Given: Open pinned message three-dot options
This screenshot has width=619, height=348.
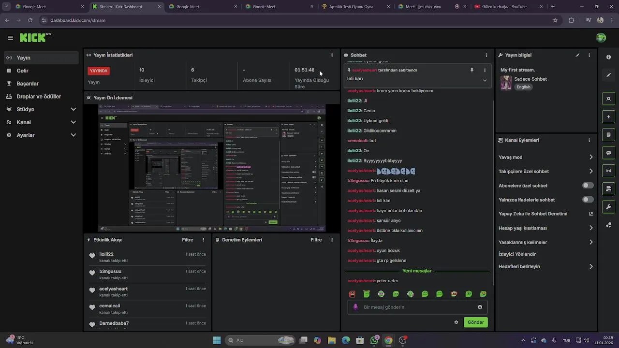Looking at the screenshot, I should (x=485, y=70).
